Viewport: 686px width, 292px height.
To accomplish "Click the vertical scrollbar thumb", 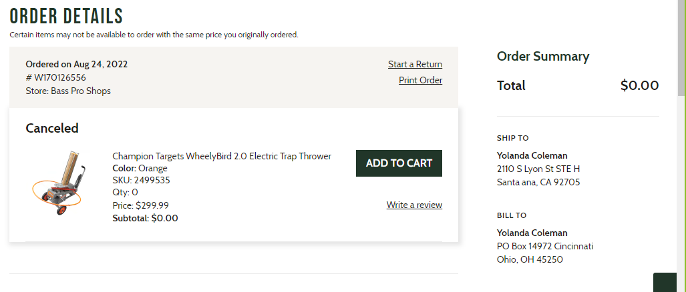I will coord(681,47).
